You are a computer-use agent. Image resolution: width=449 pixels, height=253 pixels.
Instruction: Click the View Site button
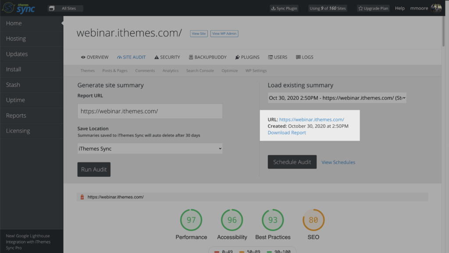click(x=199, y=33)
